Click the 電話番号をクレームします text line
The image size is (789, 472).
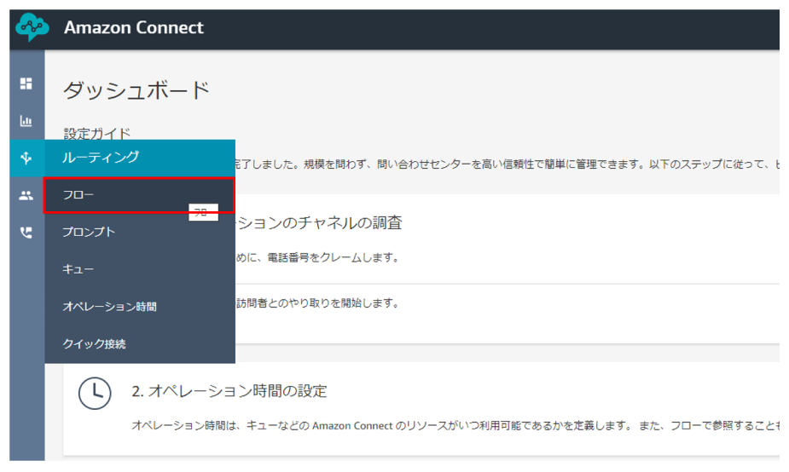click(317, 258)
